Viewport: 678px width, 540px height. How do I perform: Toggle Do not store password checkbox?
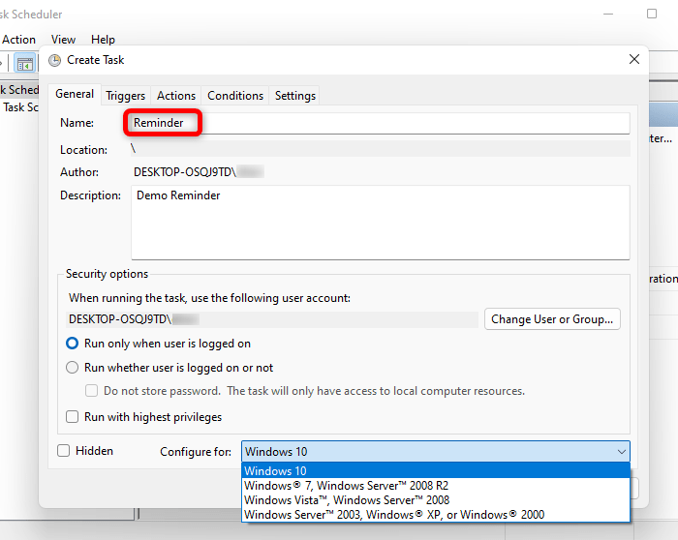pyautogui.click(x=91, y=391)
